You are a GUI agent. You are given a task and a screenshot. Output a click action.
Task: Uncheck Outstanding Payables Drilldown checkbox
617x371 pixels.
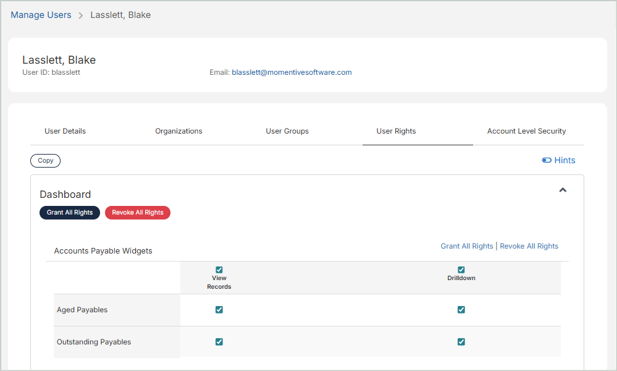click(x=461, y=342)
